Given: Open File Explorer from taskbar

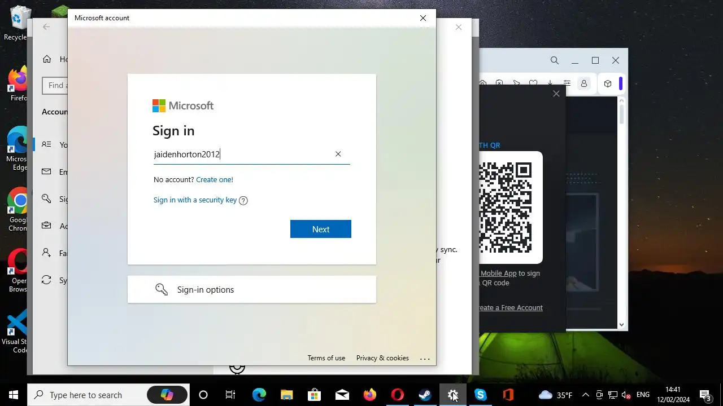Looking at the screenshot, I should coord(286,395).
